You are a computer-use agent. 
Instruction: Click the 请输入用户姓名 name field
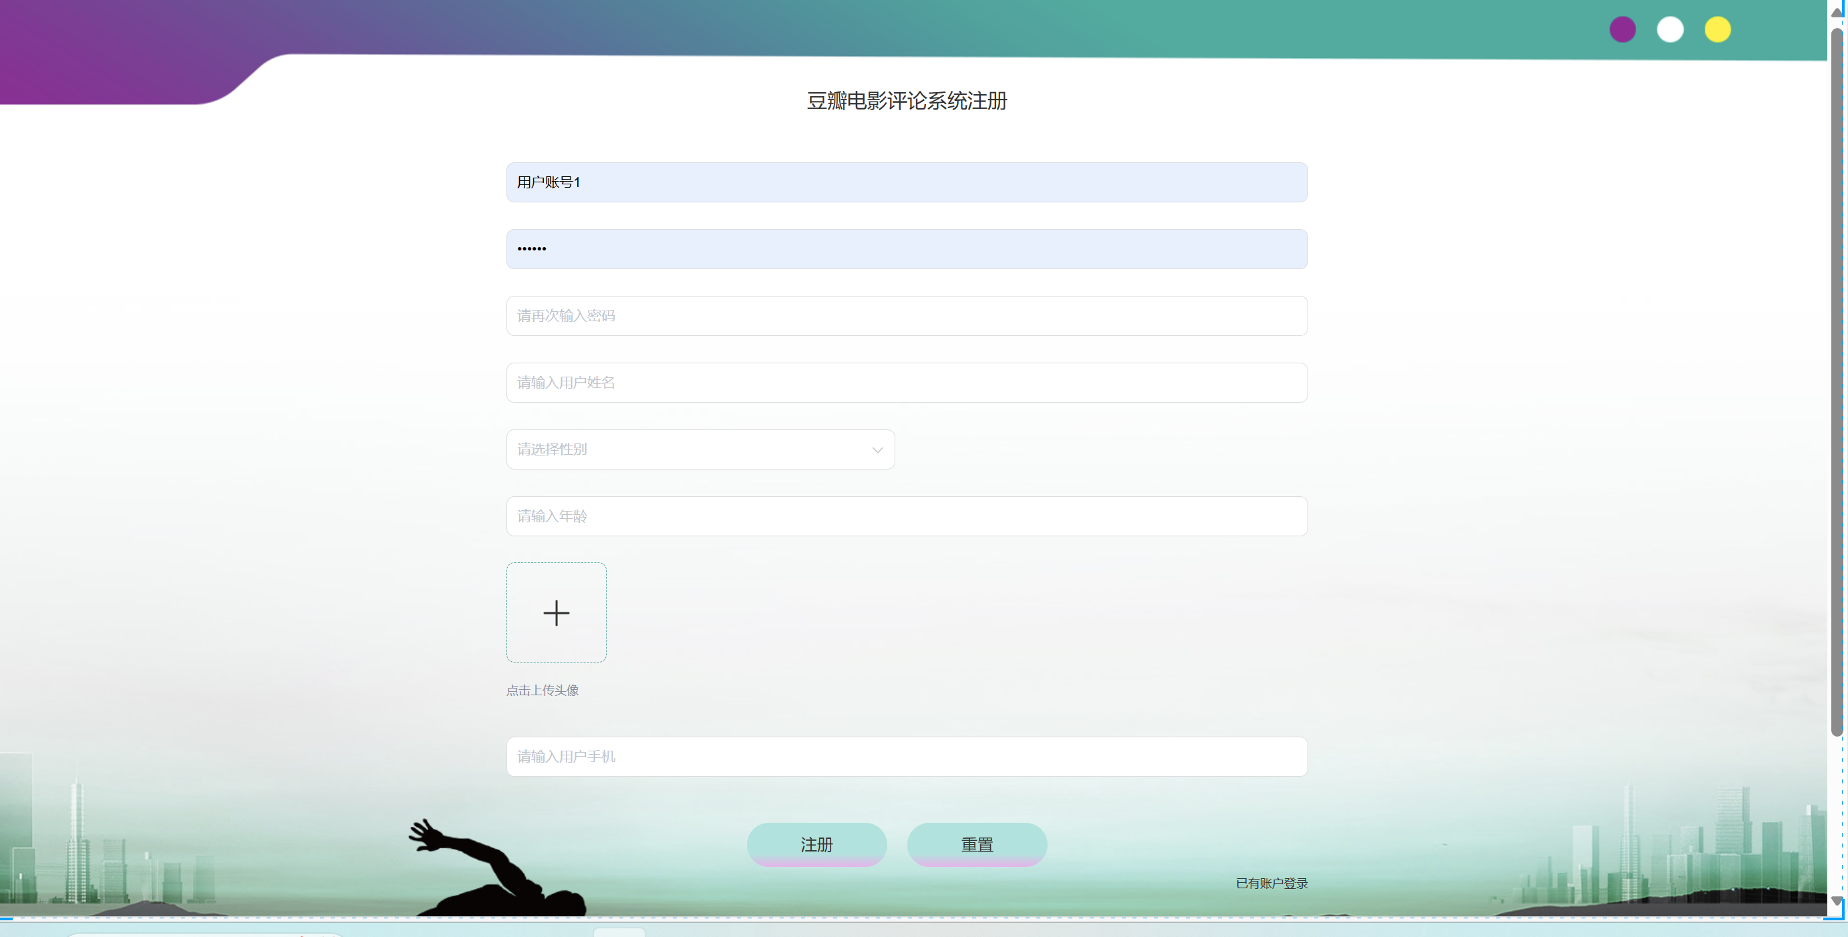tap(906, 382)
